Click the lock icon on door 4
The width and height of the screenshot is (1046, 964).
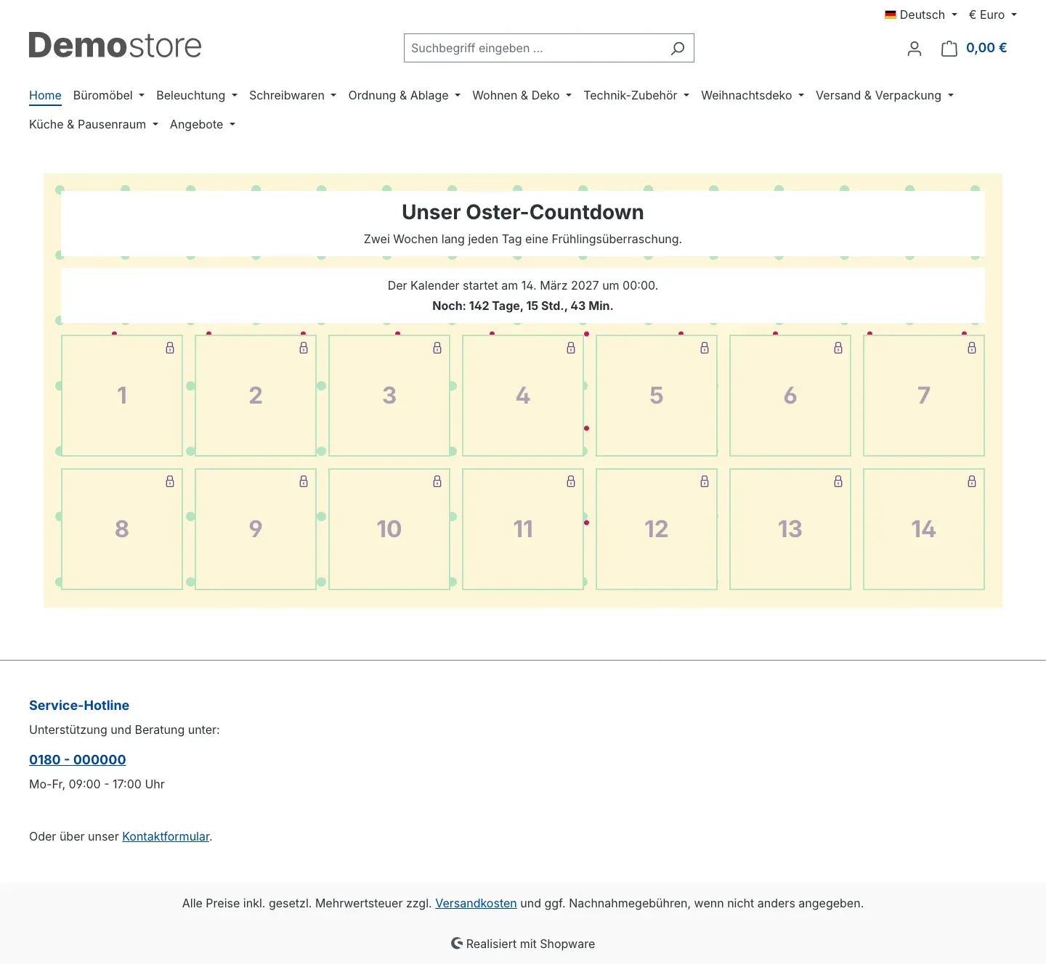[x=571, y=348]
